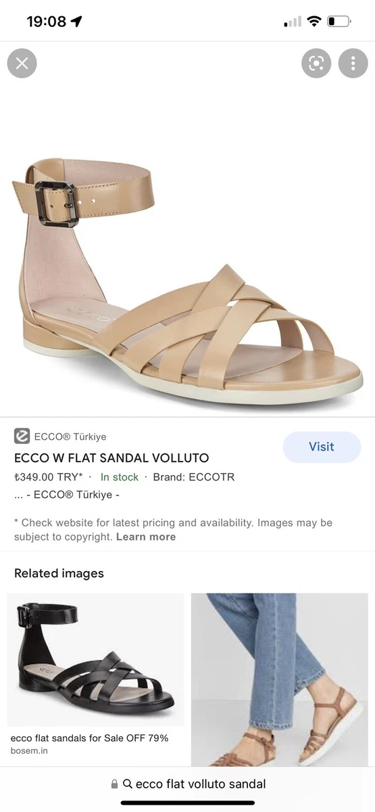Tap the 'ecco flat volluto sandal' address bar
The image size is (375, 812).
tap(188, 784)
